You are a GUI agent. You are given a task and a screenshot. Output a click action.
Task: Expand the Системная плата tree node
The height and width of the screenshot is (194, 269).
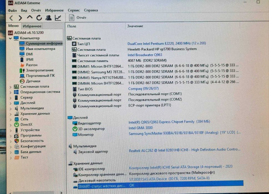pos(11,87)
